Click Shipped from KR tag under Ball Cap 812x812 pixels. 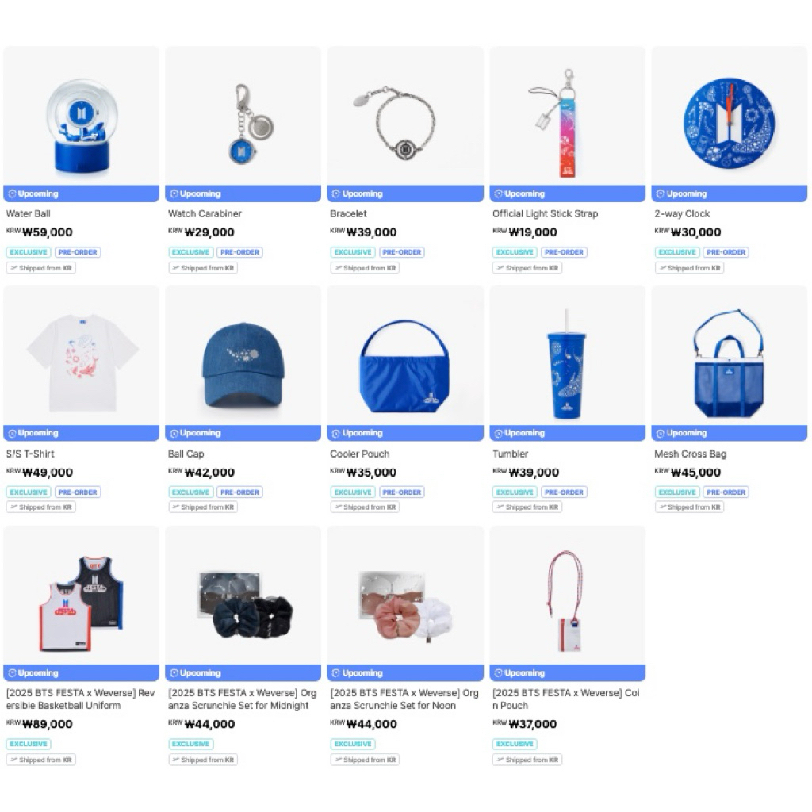(x=203, y=507)
